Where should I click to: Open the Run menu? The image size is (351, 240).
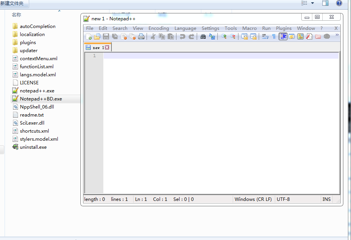(x=266, y=28)
